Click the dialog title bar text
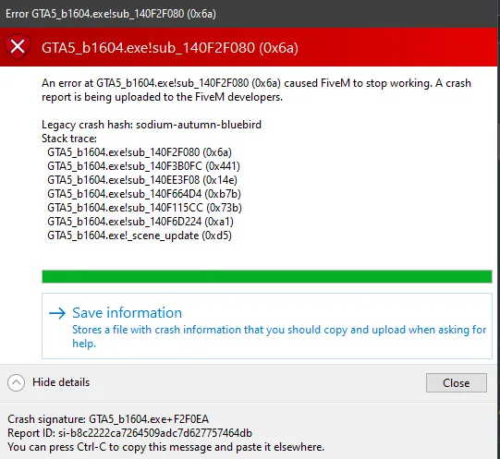This screenshot has width=500, height=459. pyautogui.click(x=111, y=14)
